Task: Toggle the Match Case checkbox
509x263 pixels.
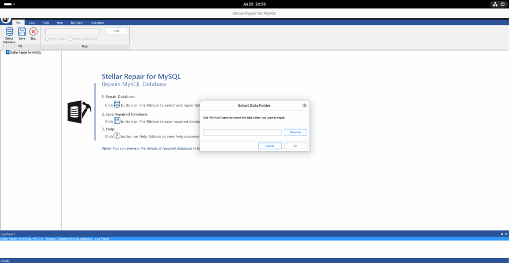Action: pyautogui.click(x=47, y=39)
